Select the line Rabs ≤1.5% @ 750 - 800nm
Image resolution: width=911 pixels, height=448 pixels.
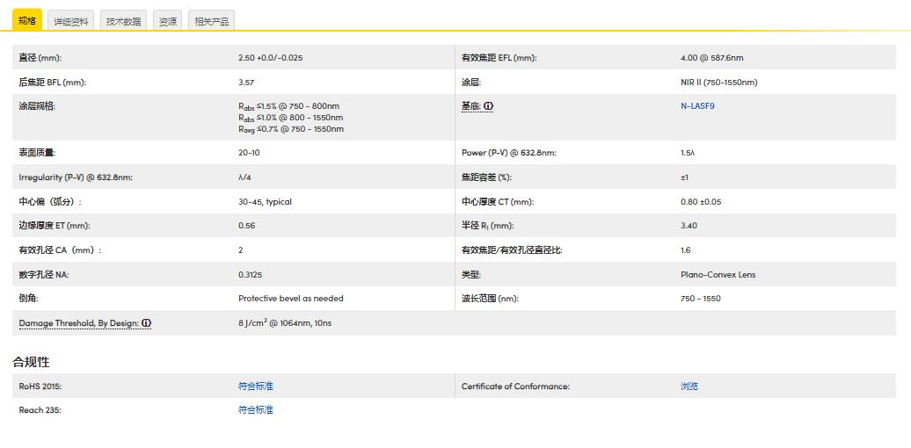click(288, 106)
